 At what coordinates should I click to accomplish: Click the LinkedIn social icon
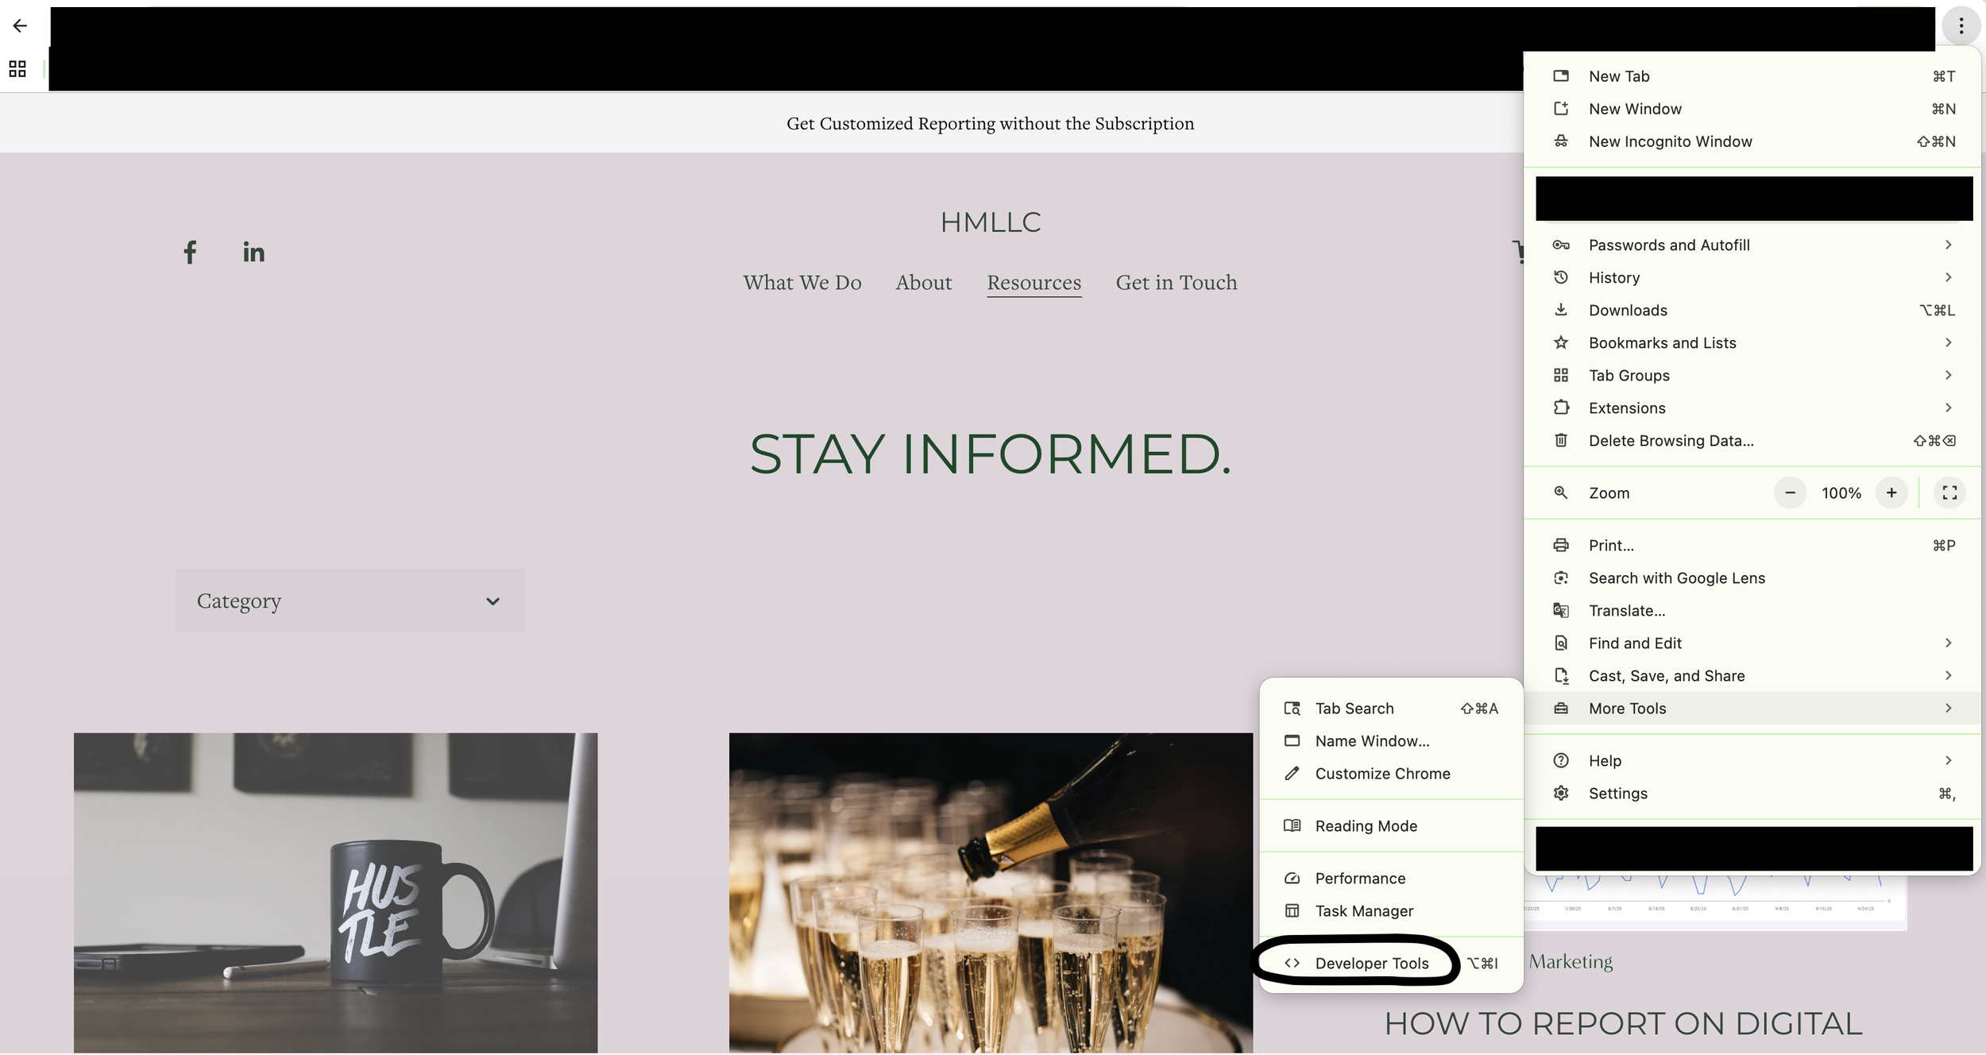pyautogui.click(x=253, y=253)
